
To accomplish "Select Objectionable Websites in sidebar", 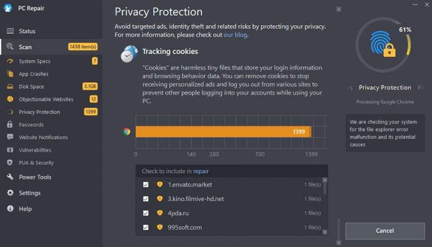I will coord(46,99).
